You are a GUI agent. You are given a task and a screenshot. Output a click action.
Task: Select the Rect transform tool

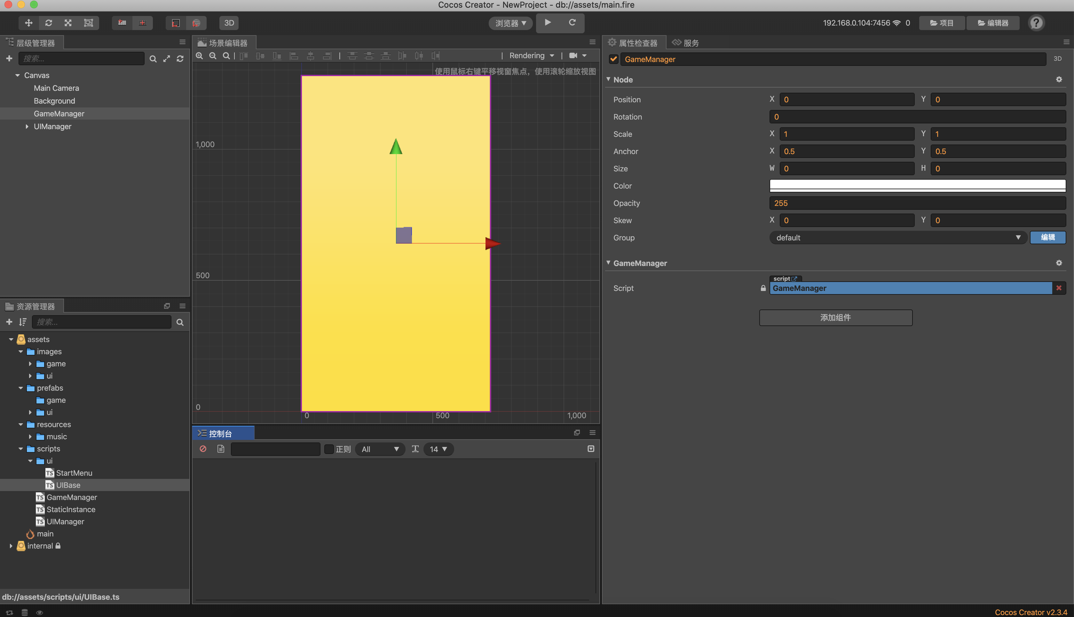point(88,23)
